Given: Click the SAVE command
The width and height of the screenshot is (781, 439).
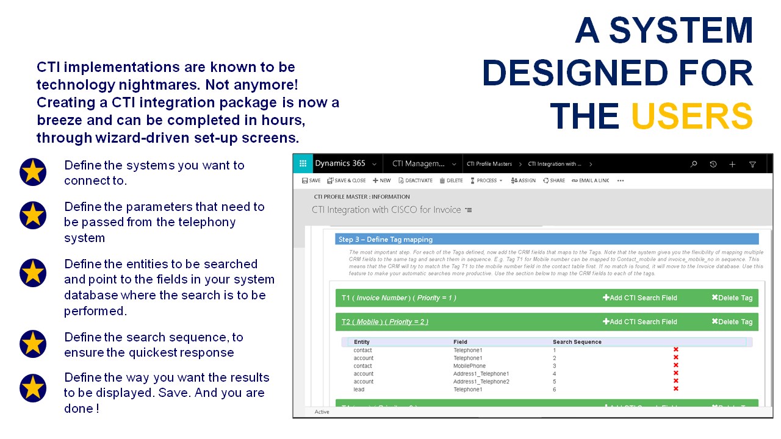Looking at the screenshot, I should click(x=311, y=180).
